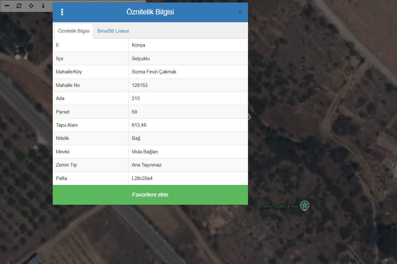Select the Öznitelik Bilgisi tab

pyautogui.click(x=74, y=31)
